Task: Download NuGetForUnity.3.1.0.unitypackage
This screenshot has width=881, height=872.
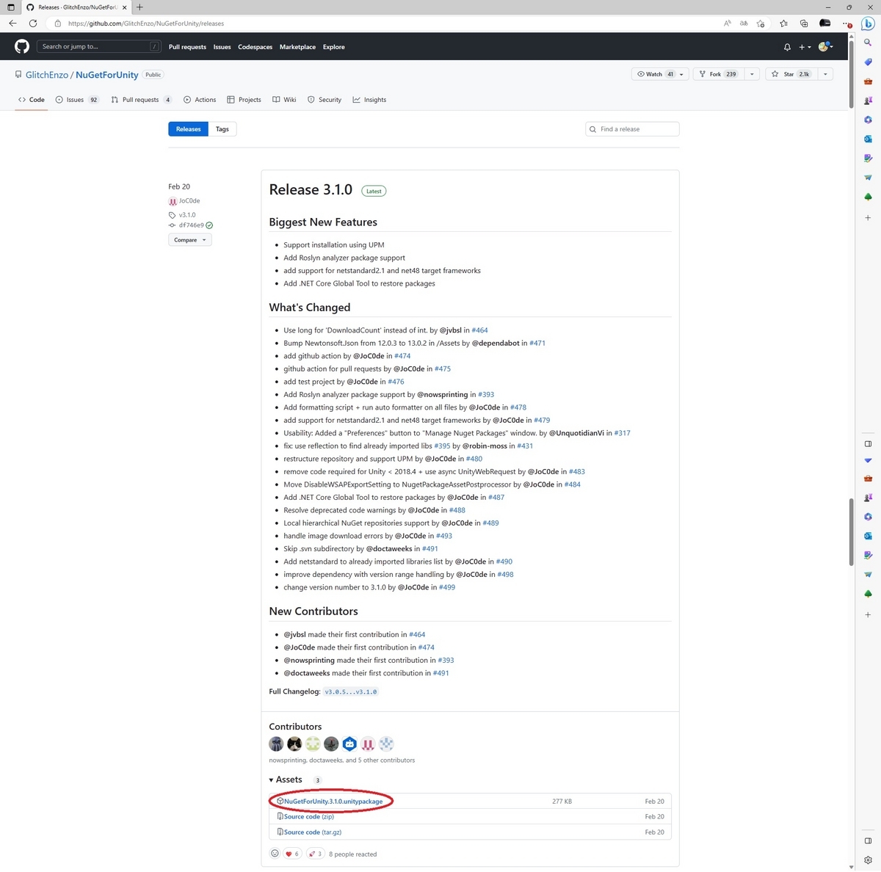Action: [x=333, y=802]
